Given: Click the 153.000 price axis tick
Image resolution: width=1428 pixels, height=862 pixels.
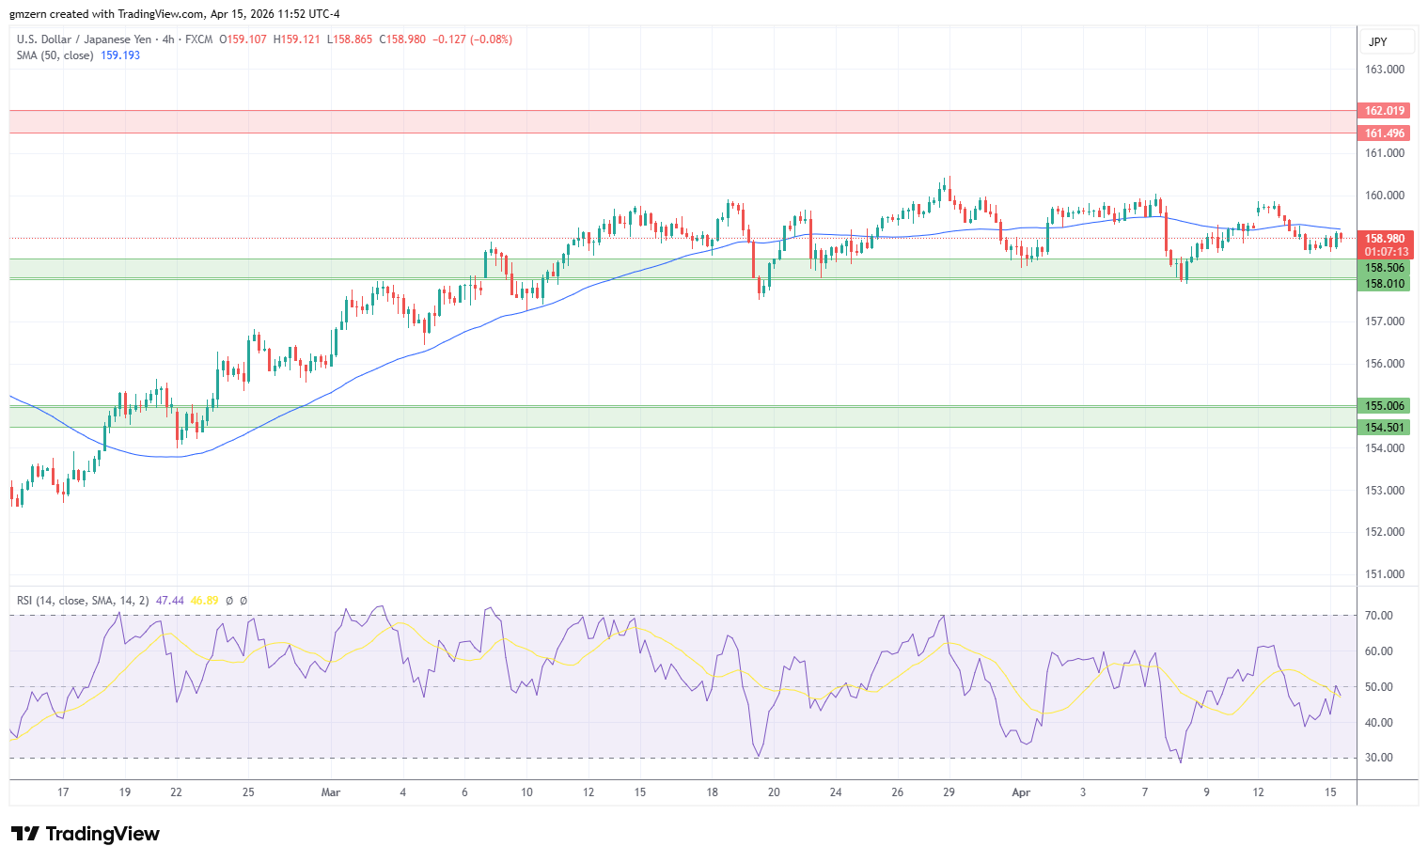Looking at the screenshot, I should click(1385, 491).
